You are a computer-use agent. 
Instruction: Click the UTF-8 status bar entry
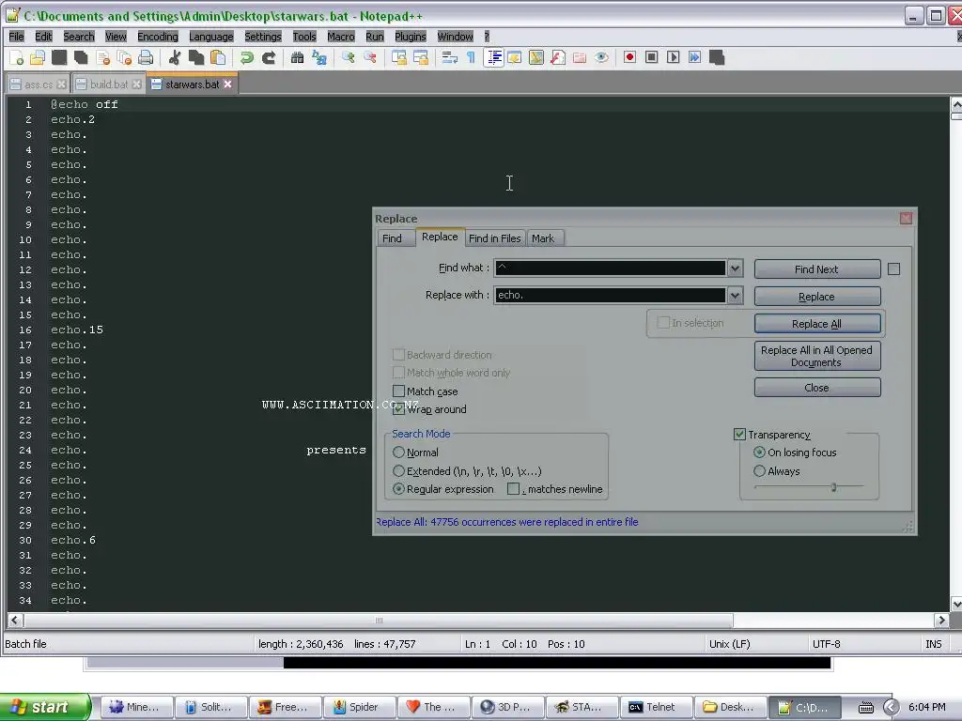click(x=827, y=644)
